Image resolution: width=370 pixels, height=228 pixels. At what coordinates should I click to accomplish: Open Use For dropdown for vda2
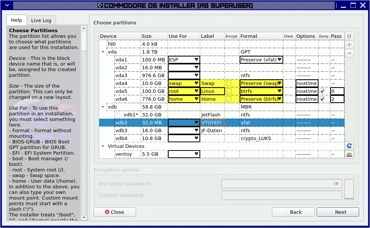coord(184,67)
